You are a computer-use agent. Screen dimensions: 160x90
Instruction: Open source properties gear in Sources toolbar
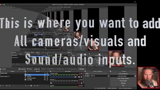click(x=31, y=86)
